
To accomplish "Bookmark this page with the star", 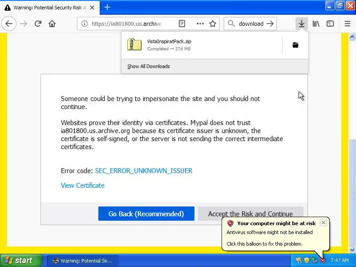I will click(x=213, y=24).
